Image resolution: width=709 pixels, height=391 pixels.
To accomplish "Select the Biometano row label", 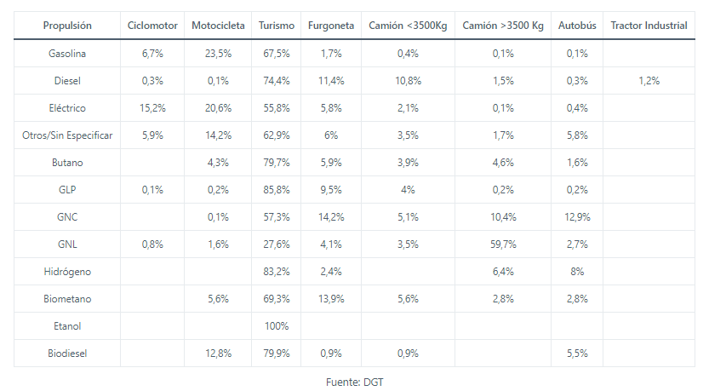I will (x=67, y=299).
